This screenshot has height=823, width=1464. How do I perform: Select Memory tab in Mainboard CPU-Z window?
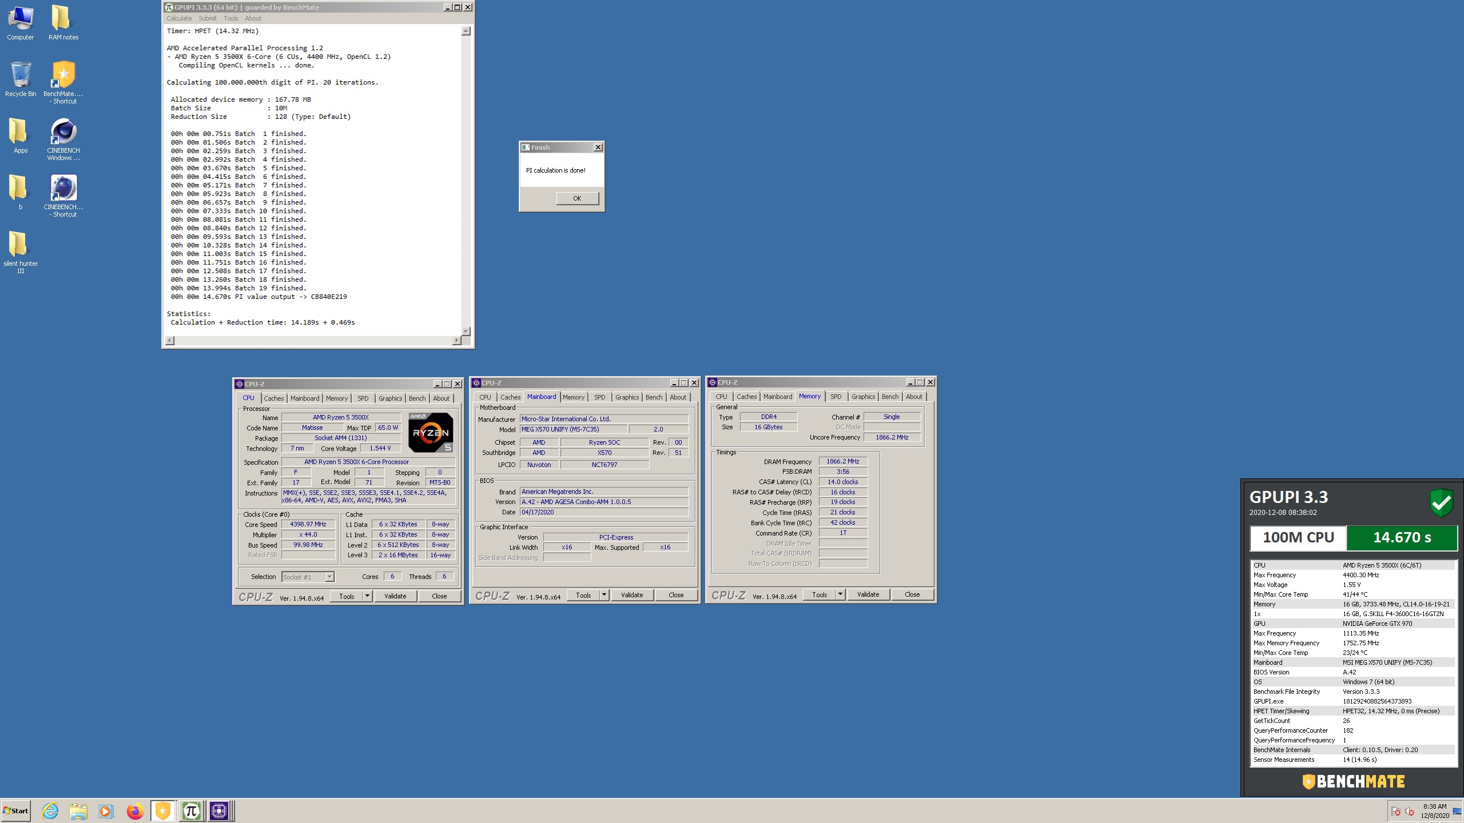click(x=574, y=397)
